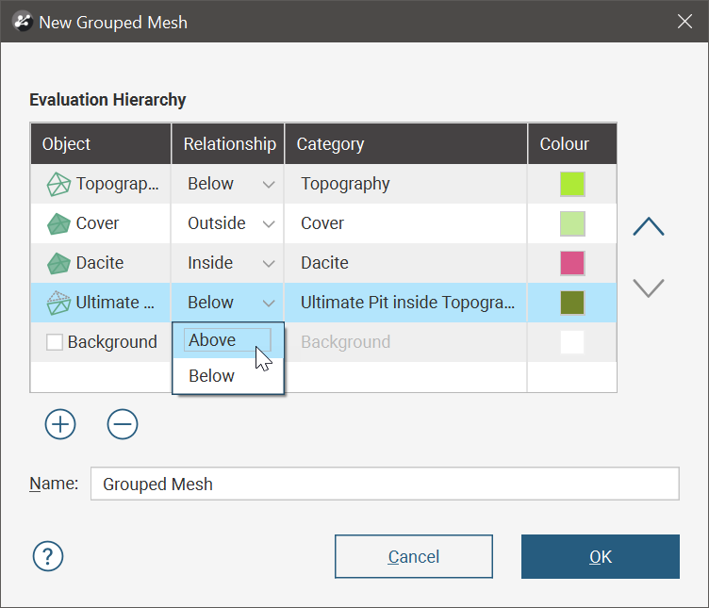Click the Dacite mesh icon
Image resolution: width=709 pixels, height=608 pixels.
tap(58, 264)
